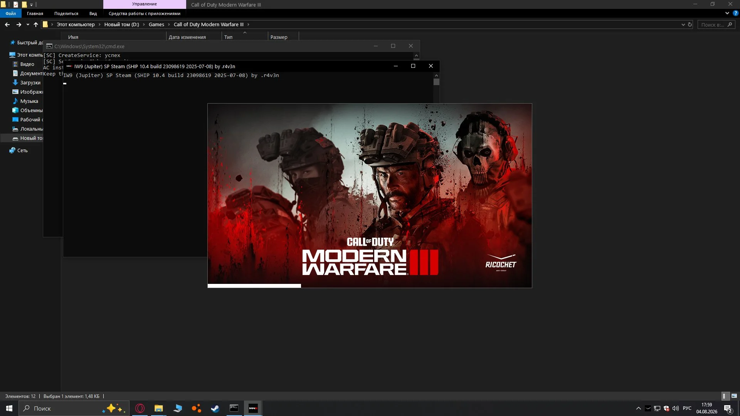Select Этот компьютер in the navigation pane
Screen dimensions: 740x416
pyautogui.click(x=26, y=55)
